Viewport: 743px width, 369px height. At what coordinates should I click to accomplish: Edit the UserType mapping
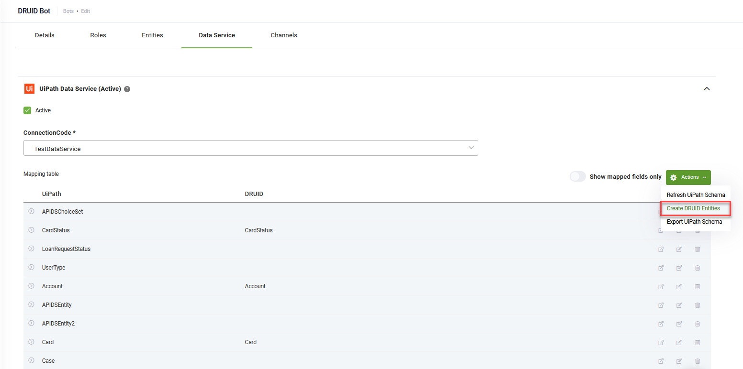pos(679,268)
